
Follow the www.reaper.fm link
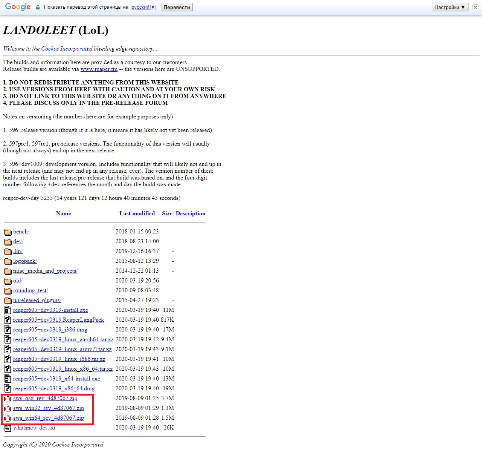click(x=99, y=69)
